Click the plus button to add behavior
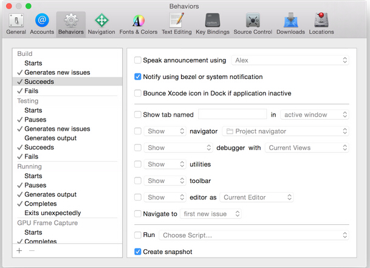The image size is (370, 268). point(19,250)
